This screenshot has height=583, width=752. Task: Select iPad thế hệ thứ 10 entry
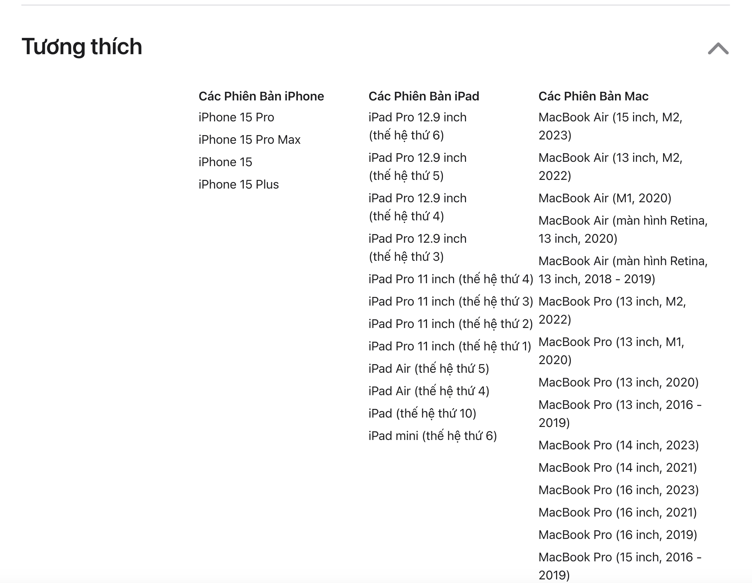pos(422,414)
